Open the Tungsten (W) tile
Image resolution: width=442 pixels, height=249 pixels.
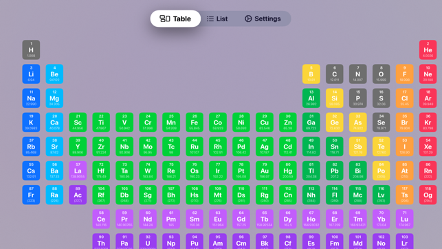coord(148,171)
